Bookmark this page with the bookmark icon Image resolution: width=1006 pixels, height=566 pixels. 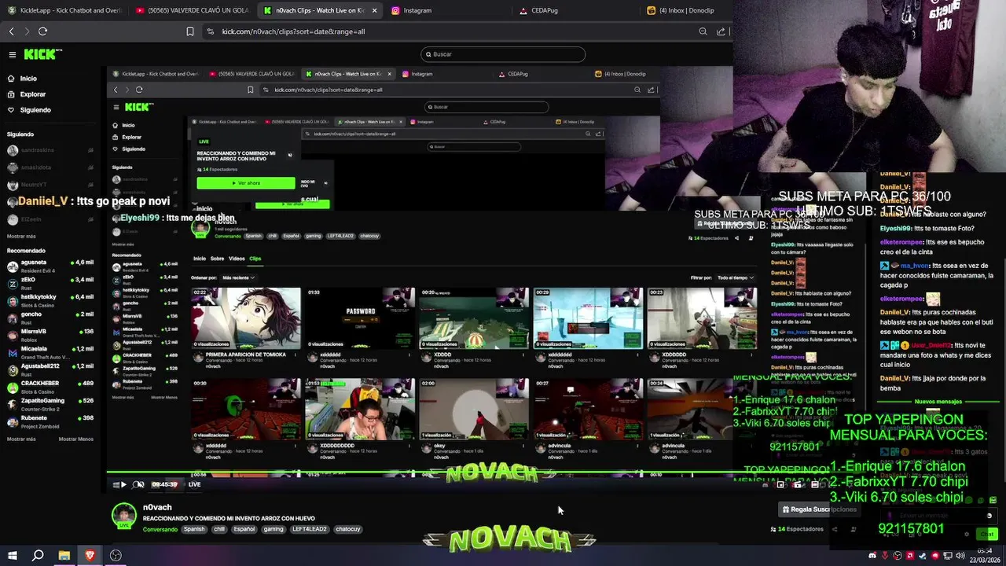point(190,31)
